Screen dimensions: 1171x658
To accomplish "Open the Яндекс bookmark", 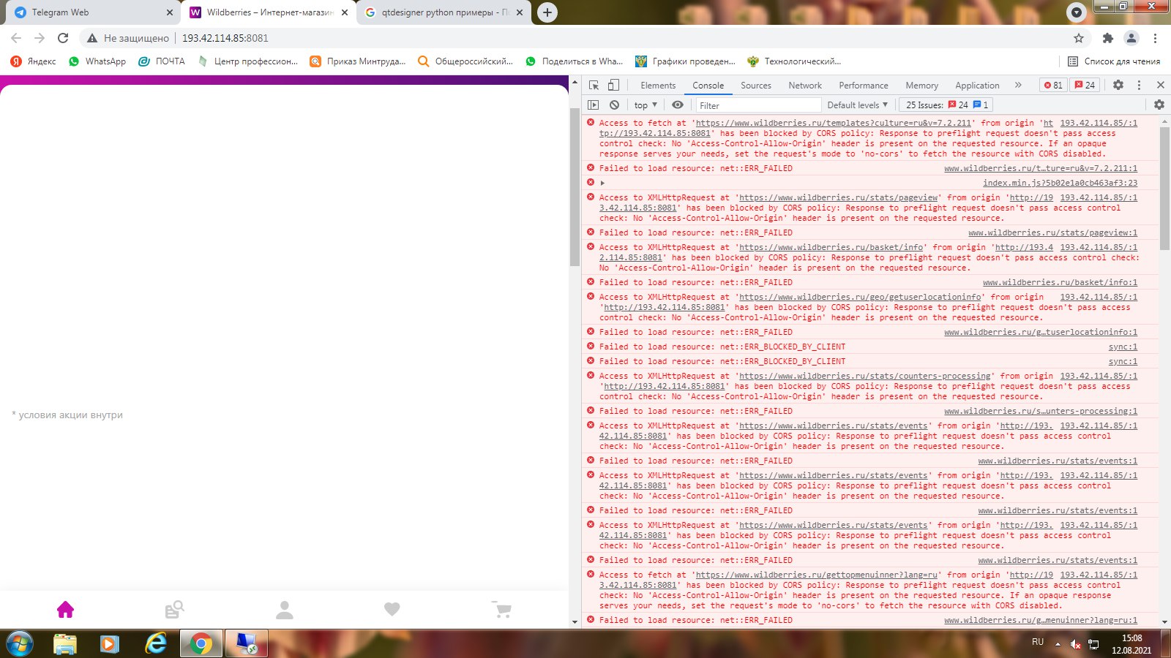I will pyautogui.click(x=33, y=61).
